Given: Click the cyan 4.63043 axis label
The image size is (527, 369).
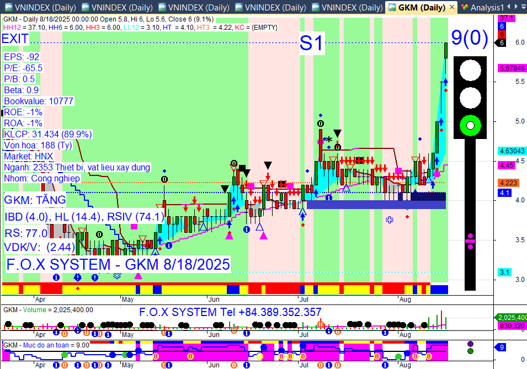Looking at the screenshot, I should 512,151.
